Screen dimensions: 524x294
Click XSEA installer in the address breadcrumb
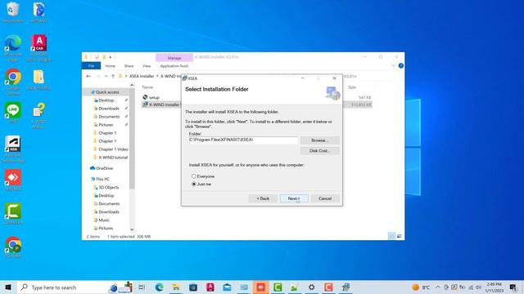142,76
